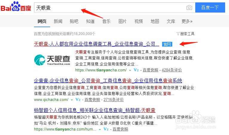Image resolution: width=229 pixels, height=135 pixels.
Task: Click V2 badge on tianyancha.com/hum result
Action: (x=106, y=129)
